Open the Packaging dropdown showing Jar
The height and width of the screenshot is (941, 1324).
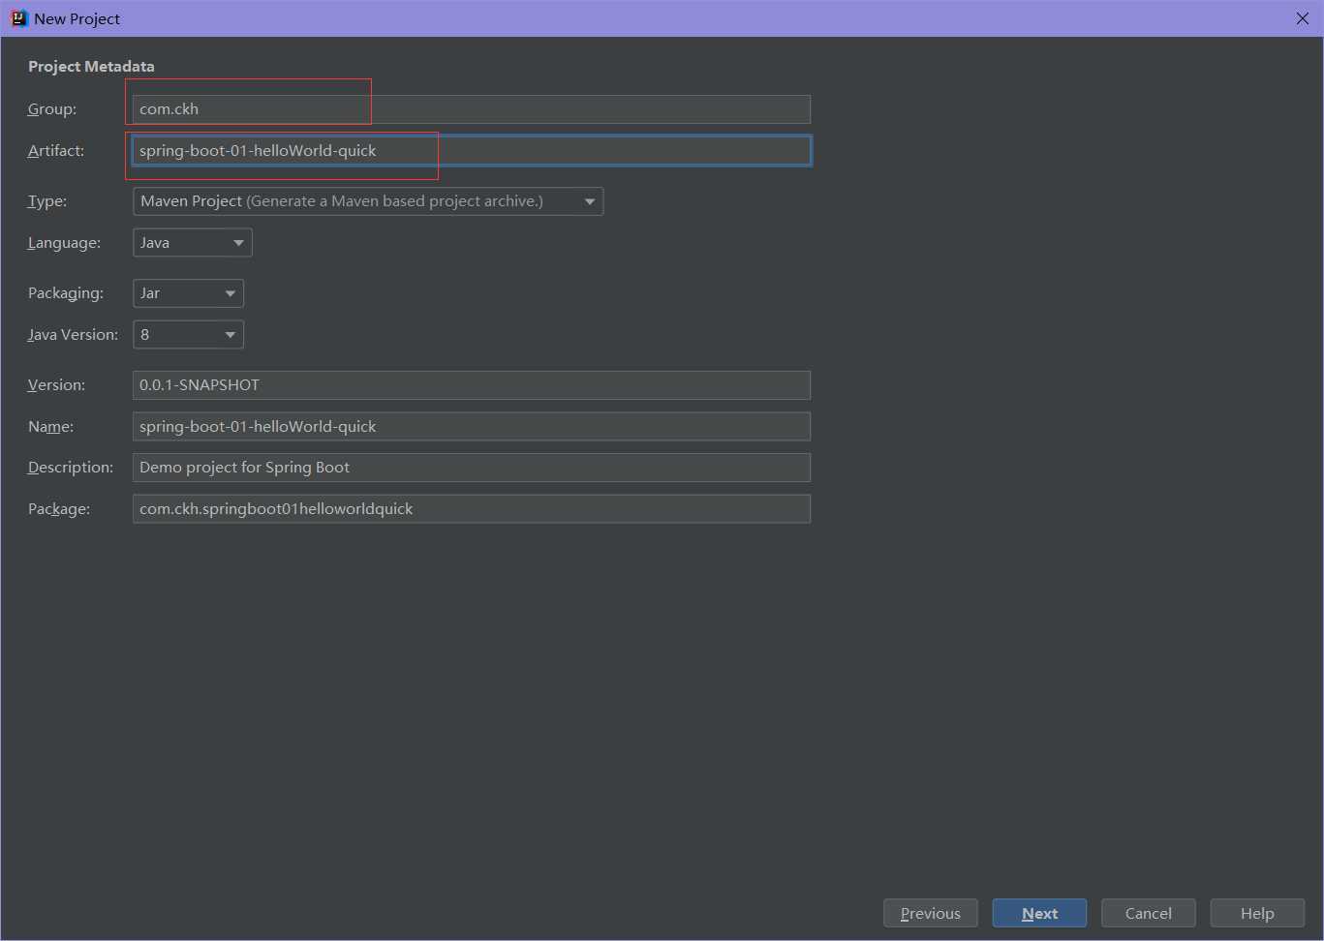pyautogui.click(x=188, y=293)
